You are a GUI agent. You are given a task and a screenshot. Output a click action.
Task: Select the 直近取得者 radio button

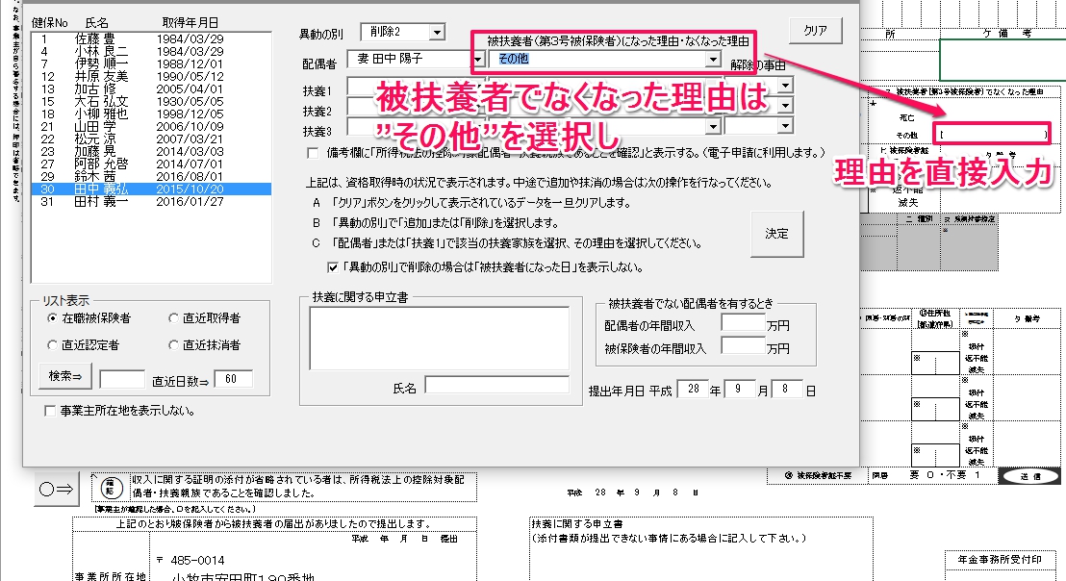coord(173,318)
